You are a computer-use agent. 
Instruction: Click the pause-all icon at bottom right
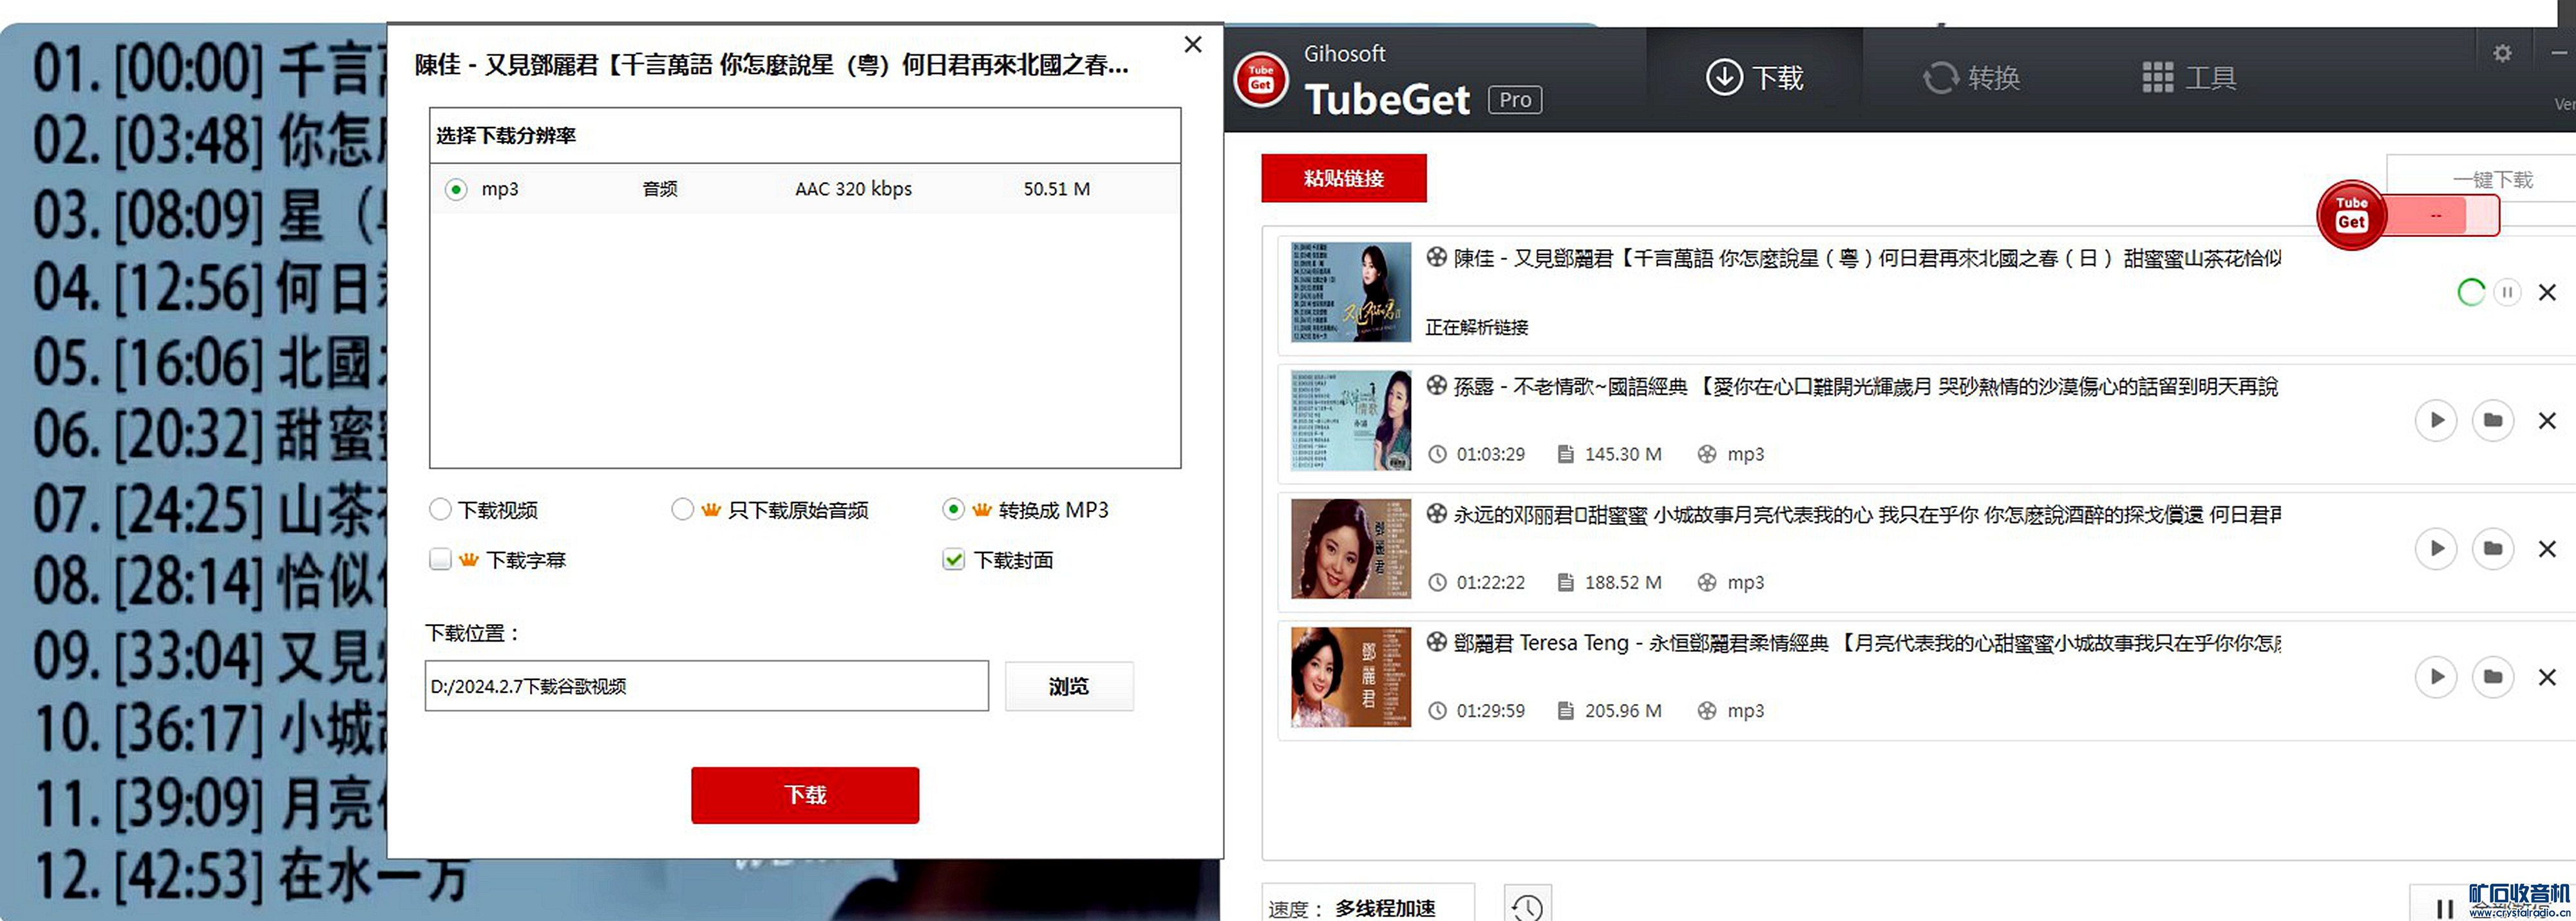(x=2444, y=908)
